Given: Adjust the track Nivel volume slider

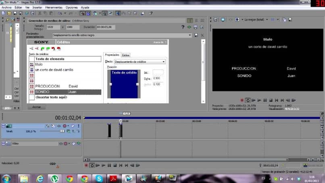Looking at the screenshot, I should coord(62,131).
